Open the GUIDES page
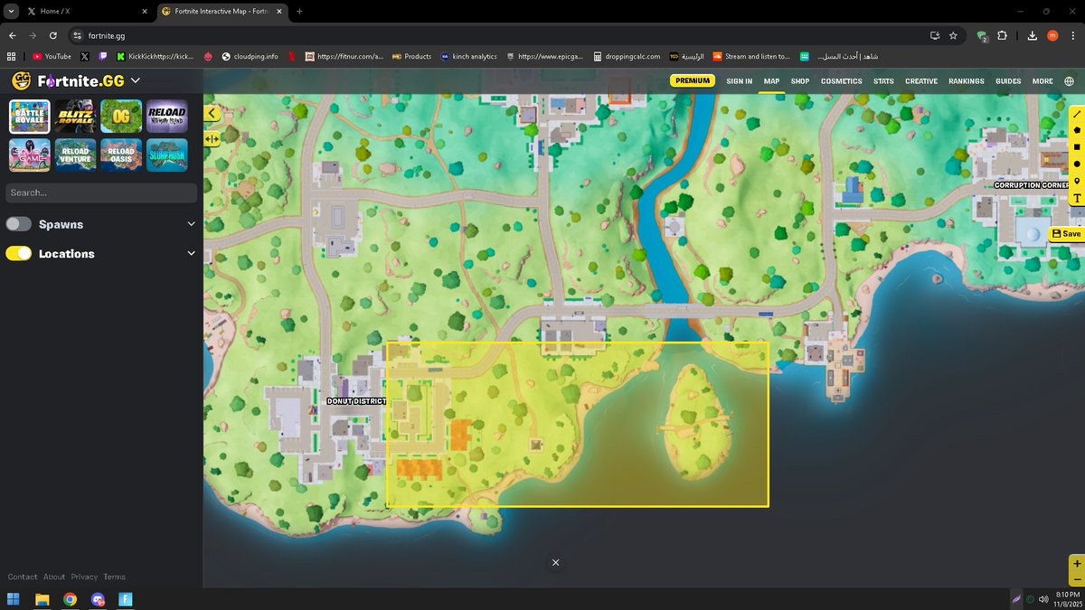 (1008, 81)
